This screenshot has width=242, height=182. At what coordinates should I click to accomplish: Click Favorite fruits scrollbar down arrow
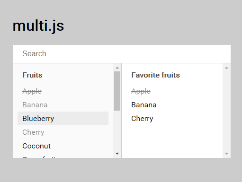coord(226,154)
